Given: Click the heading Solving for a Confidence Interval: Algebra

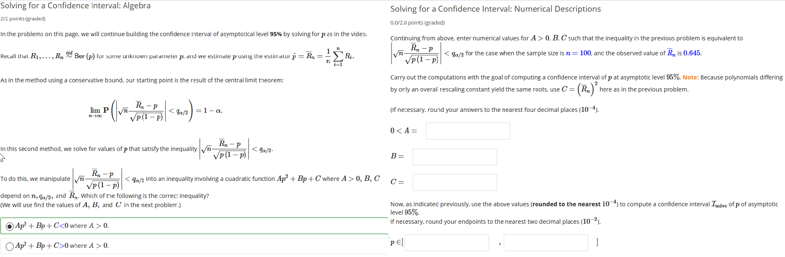Looking at the screenshot, I should tap(76, 6).
